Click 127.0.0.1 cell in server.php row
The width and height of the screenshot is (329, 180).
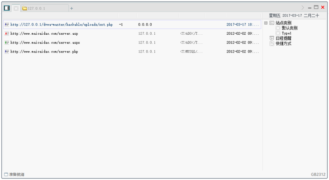coord(147,52)
